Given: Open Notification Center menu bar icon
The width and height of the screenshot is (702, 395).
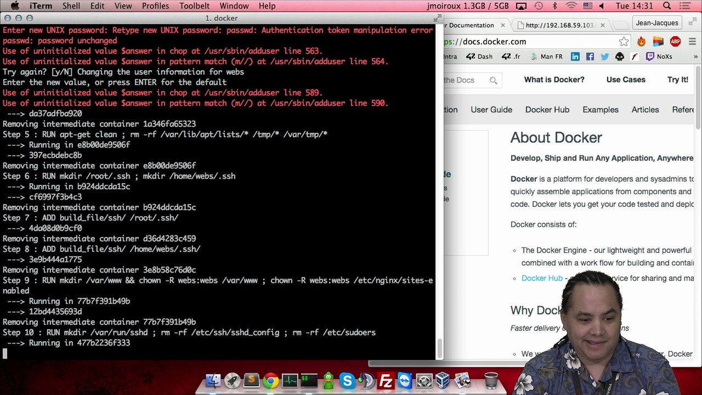Looking at the screenshot, I should click(x=686, y=6).
